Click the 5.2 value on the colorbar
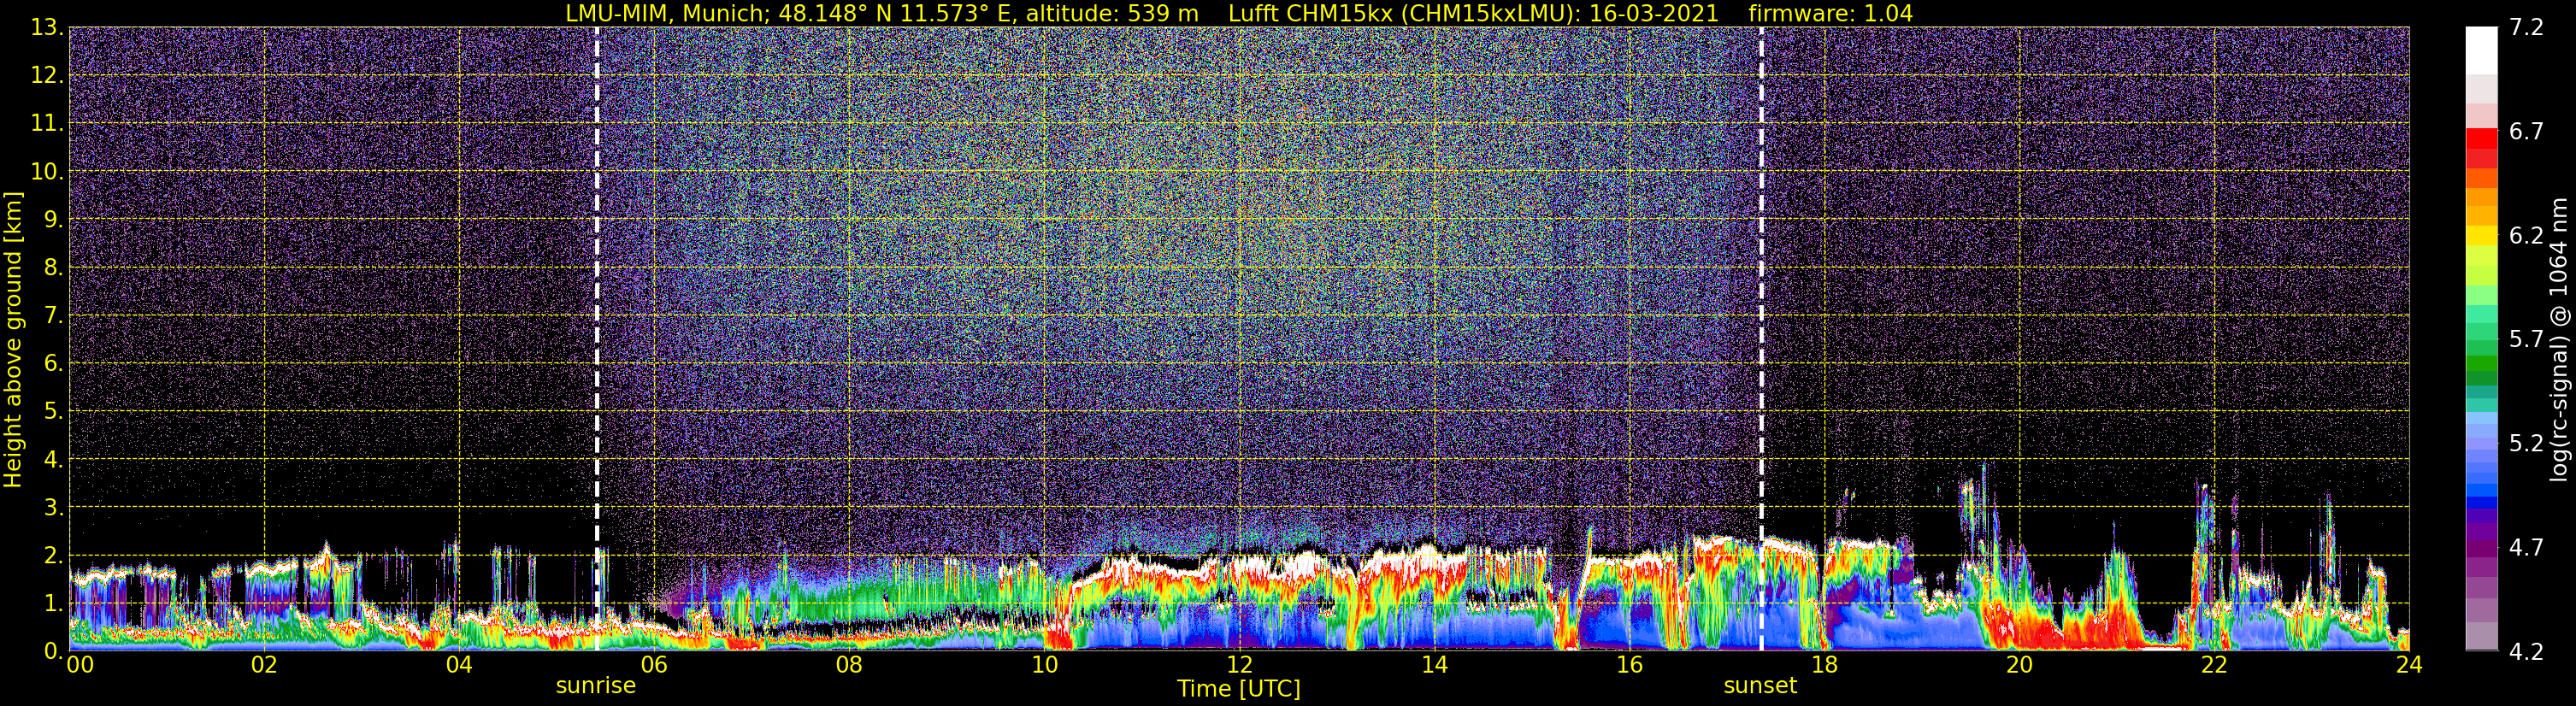 [2526, 444]
